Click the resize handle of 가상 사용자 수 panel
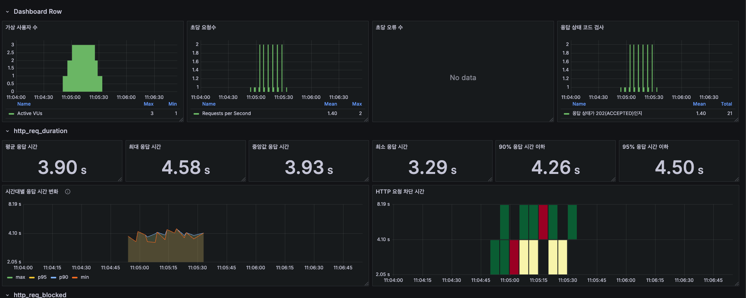 [181, 120]
